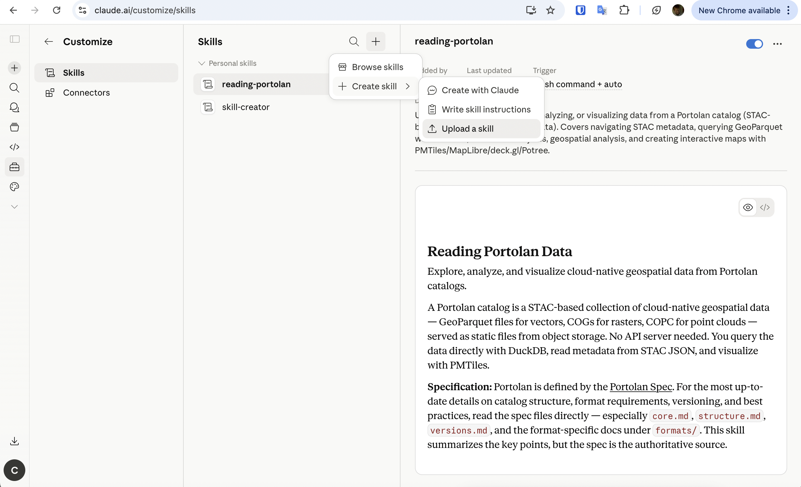Open the three-dots menu for reading-portolan
The width and height of the screenshot is (801, 487).
(777, 44)
